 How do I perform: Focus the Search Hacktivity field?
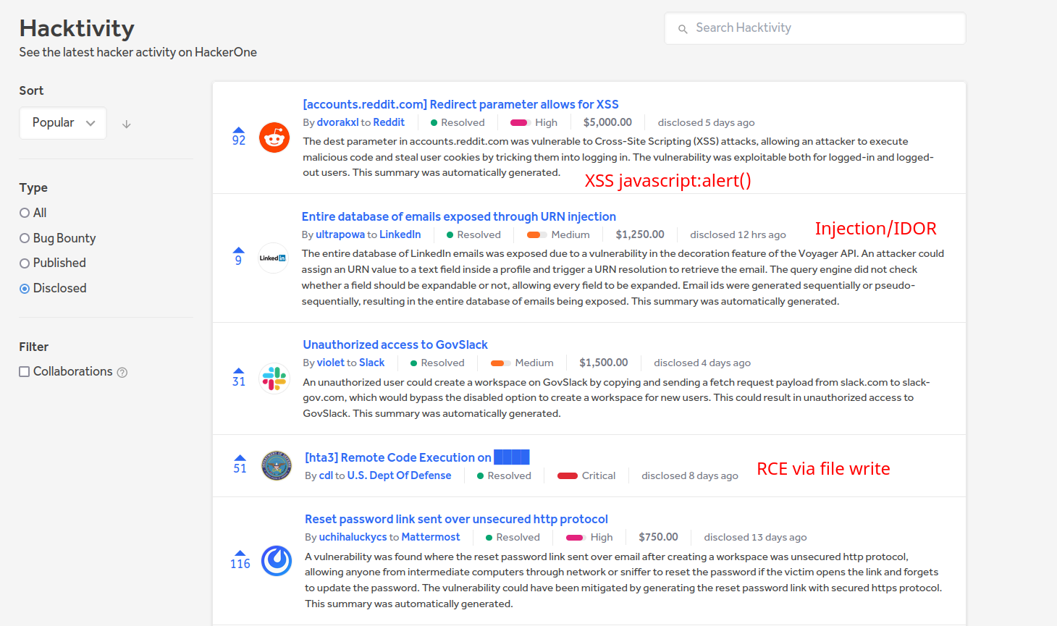pyautogui.click(x=815, y=28)
